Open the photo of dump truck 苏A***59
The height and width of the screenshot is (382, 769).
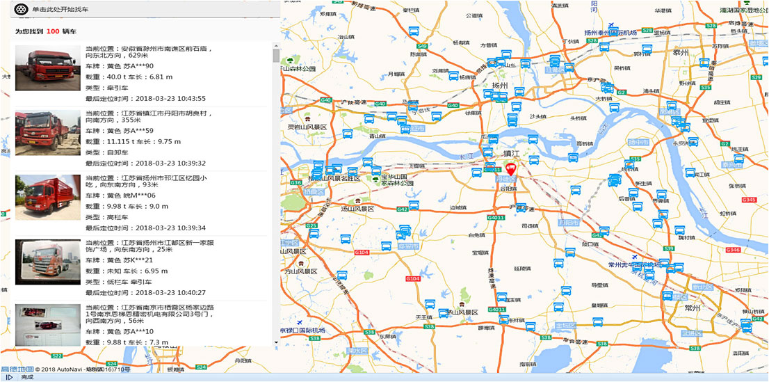click(x=48, y=132)
